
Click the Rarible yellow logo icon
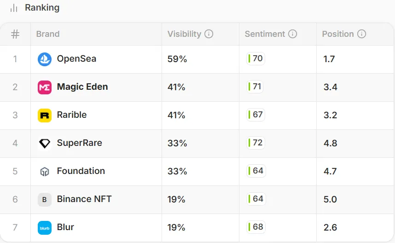[45, 115]
